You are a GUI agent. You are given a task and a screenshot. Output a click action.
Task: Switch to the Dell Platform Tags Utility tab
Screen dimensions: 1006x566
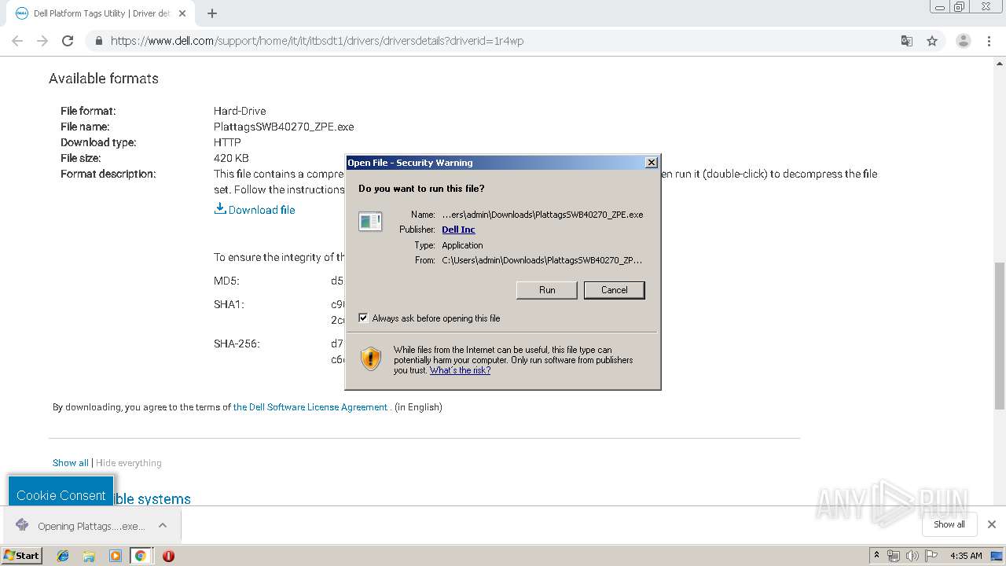(101, 13)
